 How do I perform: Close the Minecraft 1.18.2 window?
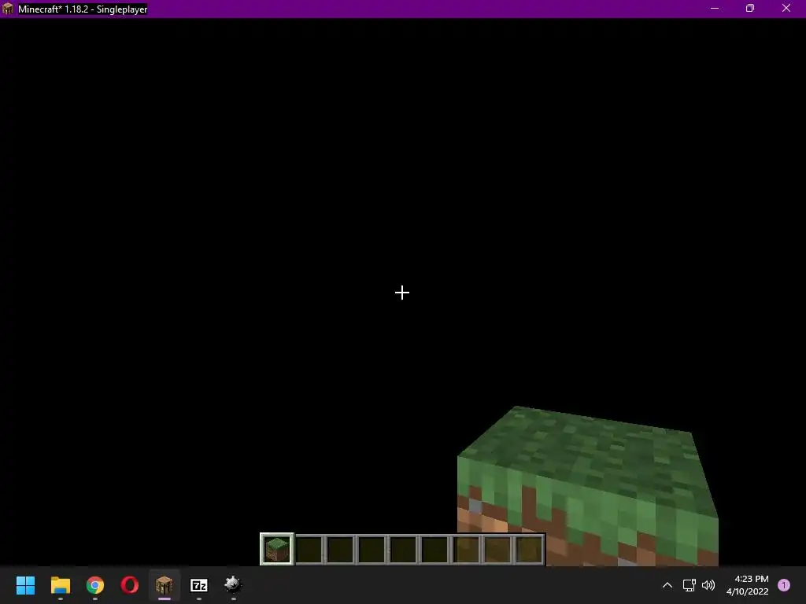786,8
